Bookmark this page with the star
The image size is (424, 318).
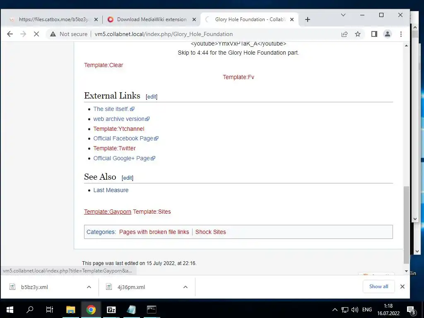pyautogui.click(x=358, y=34)
